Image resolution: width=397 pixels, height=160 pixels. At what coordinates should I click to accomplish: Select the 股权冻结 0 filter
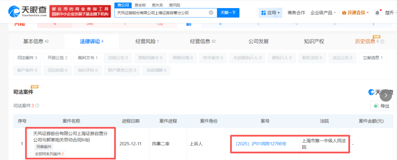312,58
